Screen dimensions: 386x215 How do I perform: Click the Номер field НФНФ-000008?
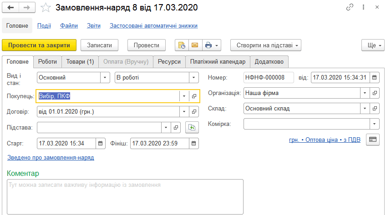(269, 77)
